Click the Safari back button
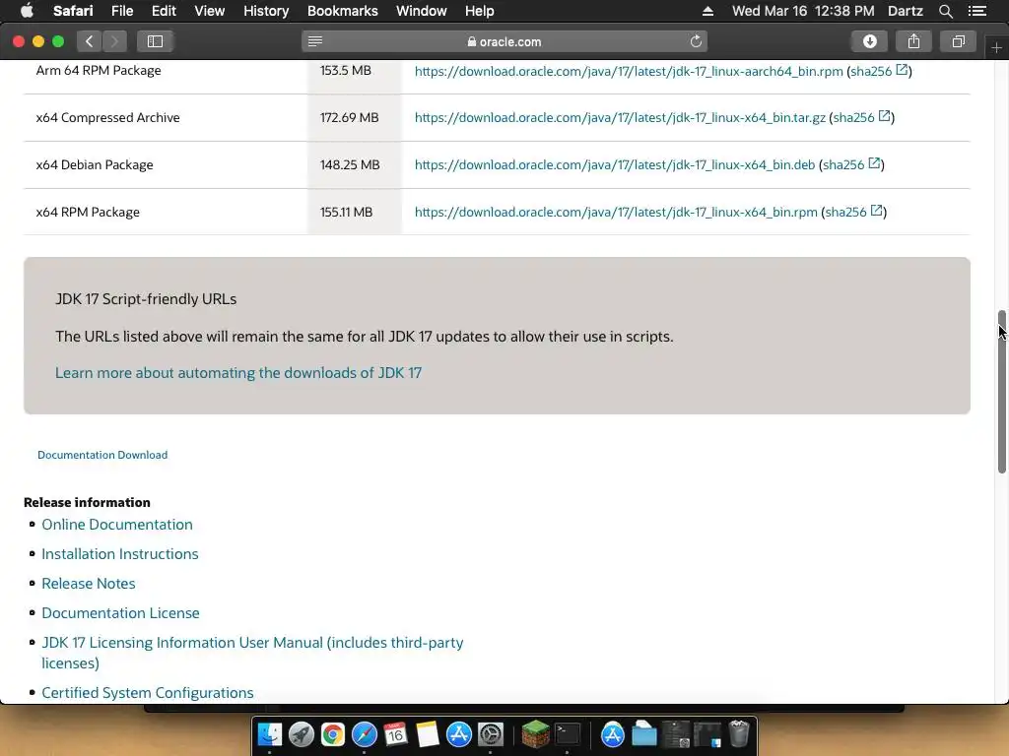Viewport: 1009px width, 756px height. pyautogui.click(x=90, y=41)
